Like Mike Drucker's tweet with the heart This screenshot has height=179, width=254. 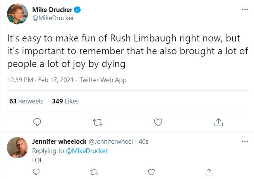pos(158,122)
